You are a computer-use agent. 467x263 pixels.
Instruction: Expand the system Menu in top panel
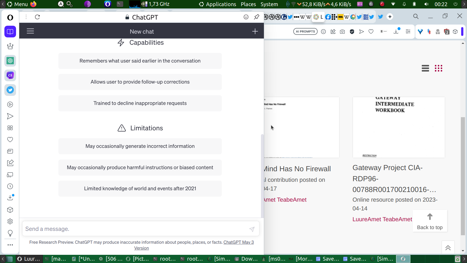point(18,4)
